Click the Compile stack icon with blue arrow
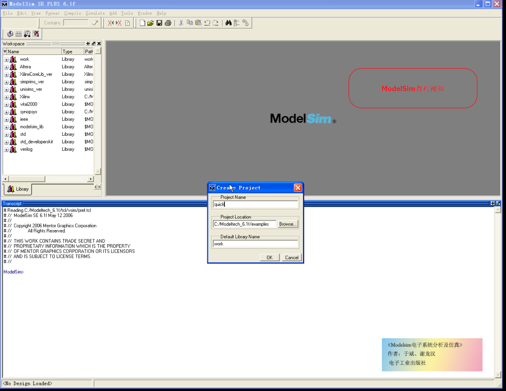This screenshot has height=391, width=506. click(x=10, y=34)
